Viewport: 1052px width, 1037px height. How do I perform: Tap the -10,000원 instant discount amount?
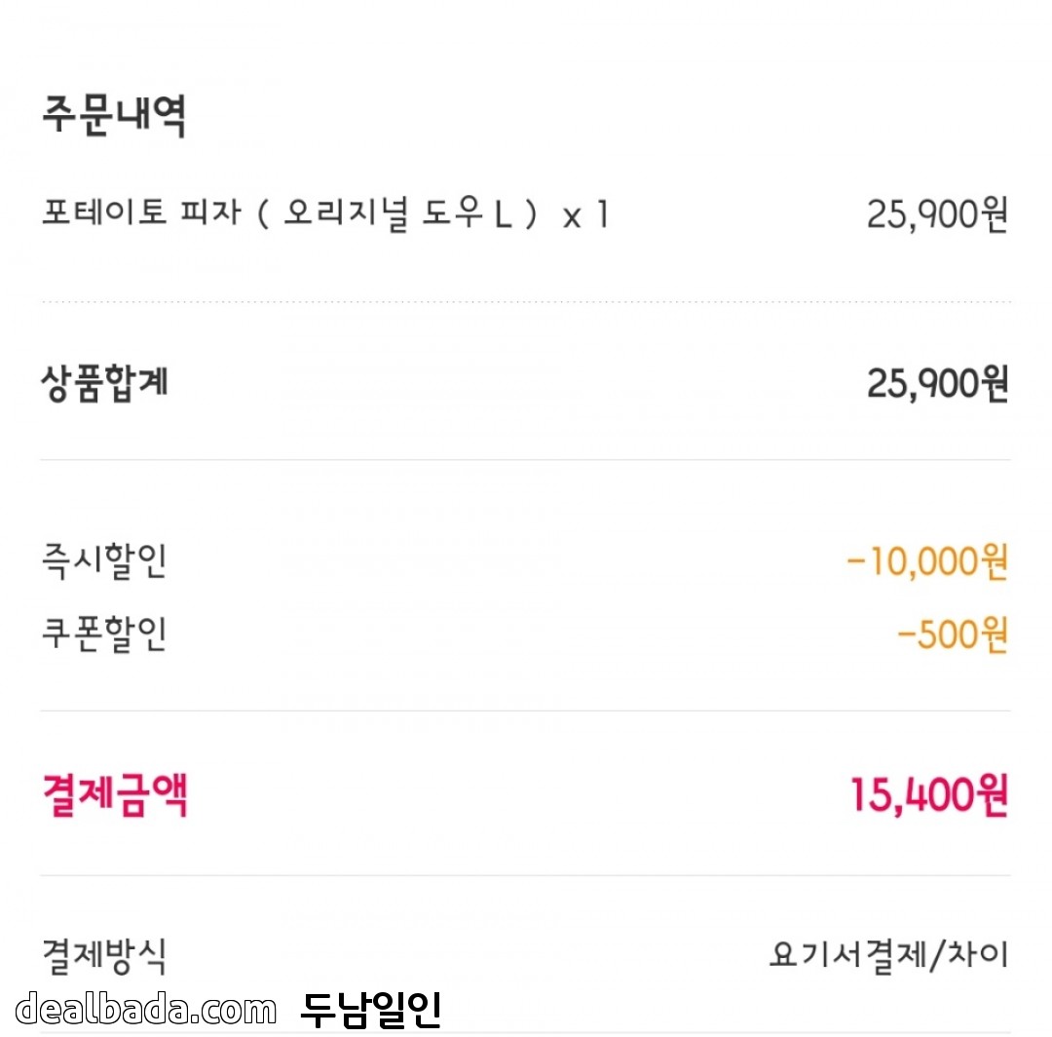925,562
